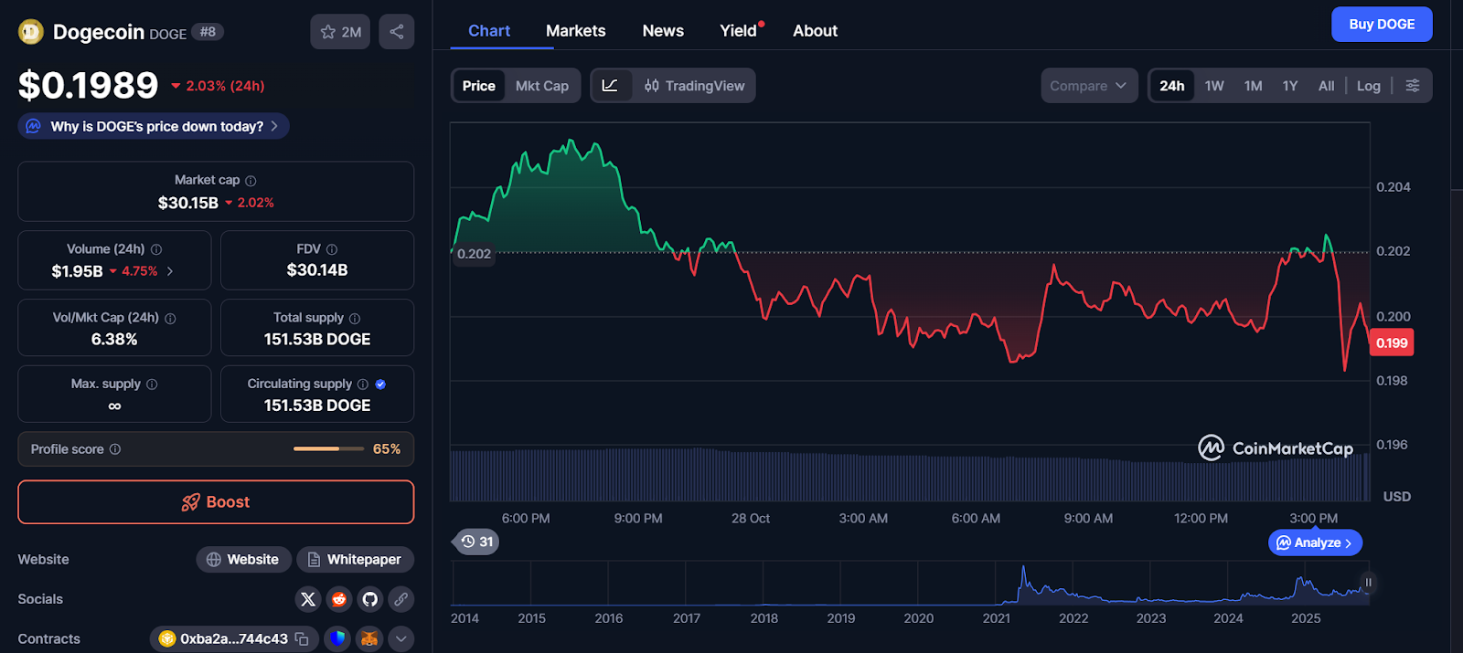Open the GitHub repository icon

369,599
